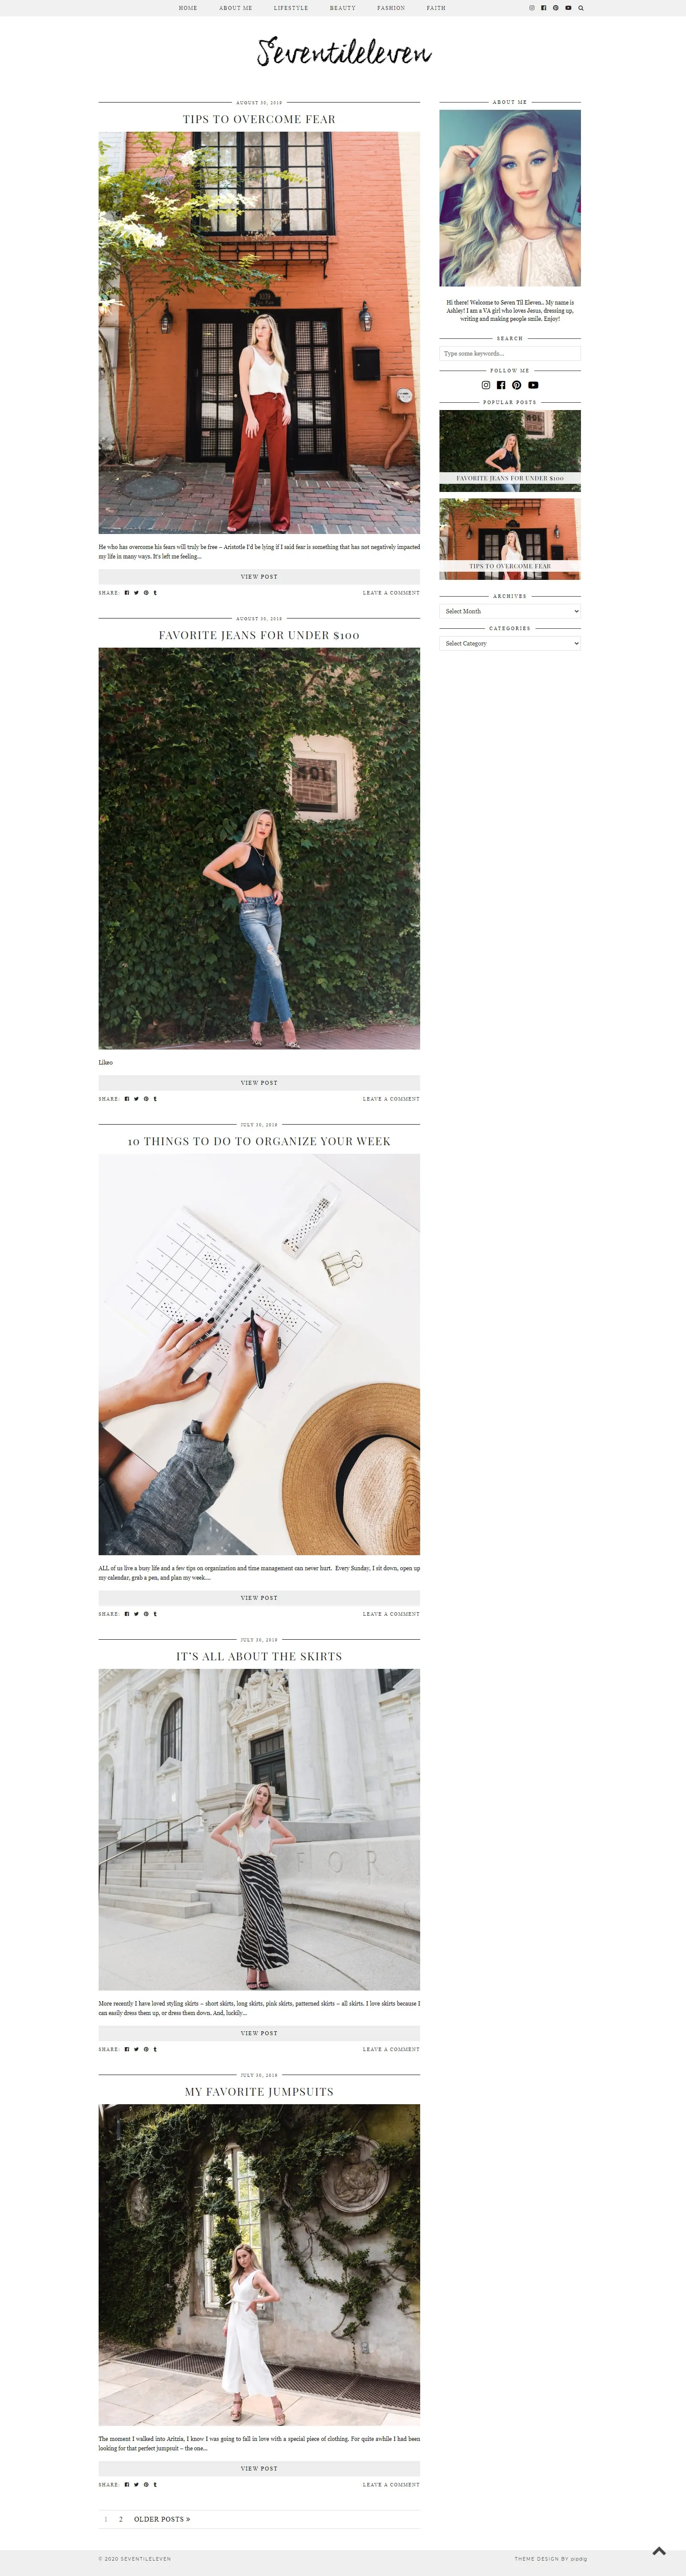Screen dimensions: 686x2576
Task: Click Leave a Comment under skirts post
Action: point(391,2049)
